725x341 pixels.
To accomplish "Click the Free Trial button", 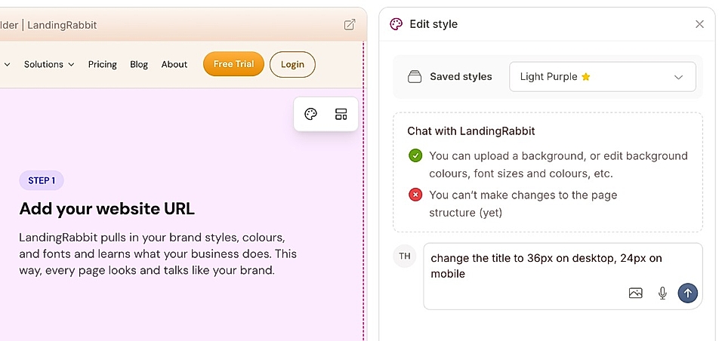I will coord(233,64).
